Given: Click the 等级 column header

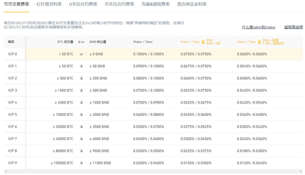Looking at the screenshot, I should point(11,42).
